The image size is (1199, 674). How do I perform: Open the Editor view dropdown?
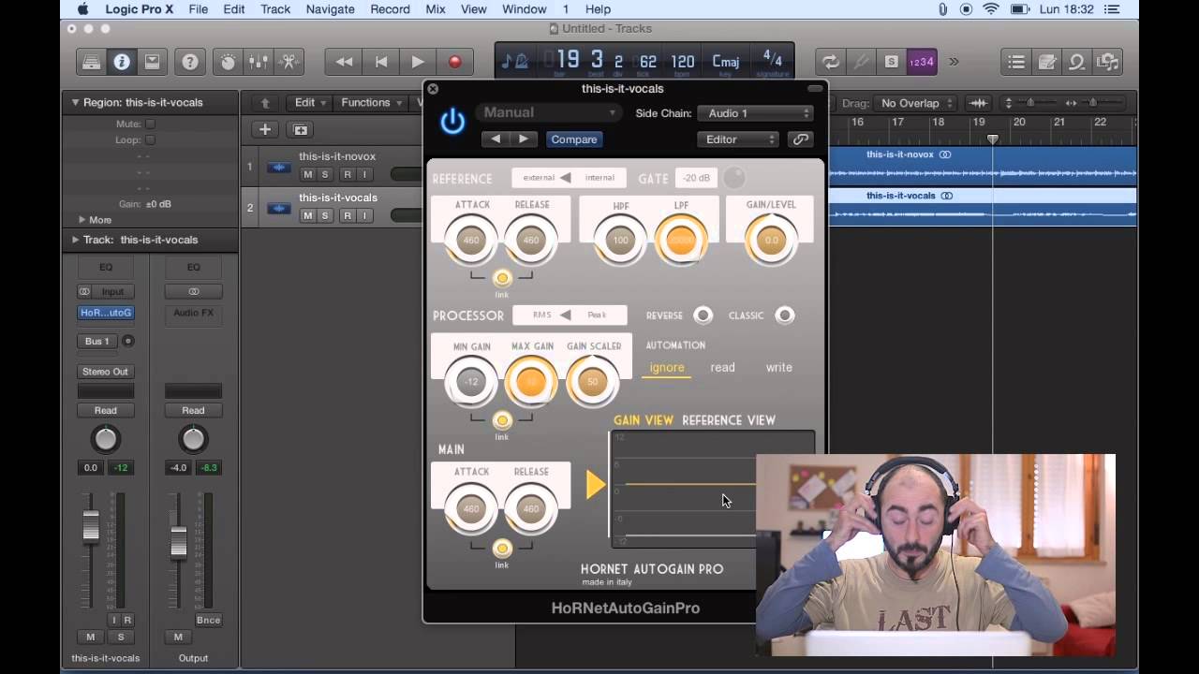tap(738, 139)
